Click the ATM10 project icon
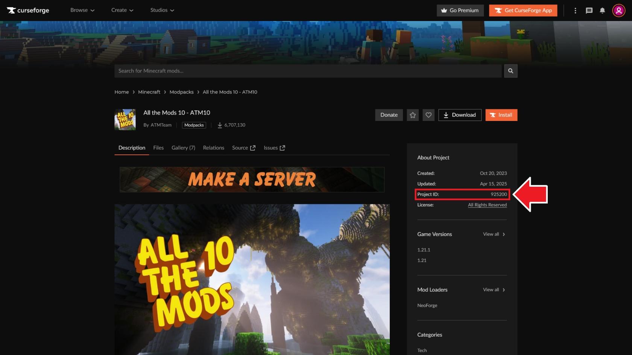The width and height of the screenshot is (632, 355). [x=125, y=119]
